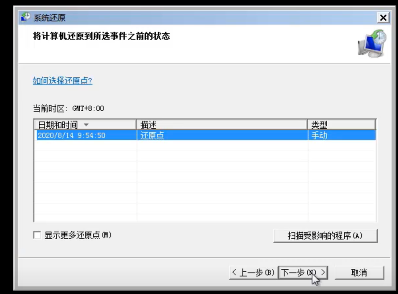
Task: Click the System Restore icon in title bar
Action: coord(24,18)
